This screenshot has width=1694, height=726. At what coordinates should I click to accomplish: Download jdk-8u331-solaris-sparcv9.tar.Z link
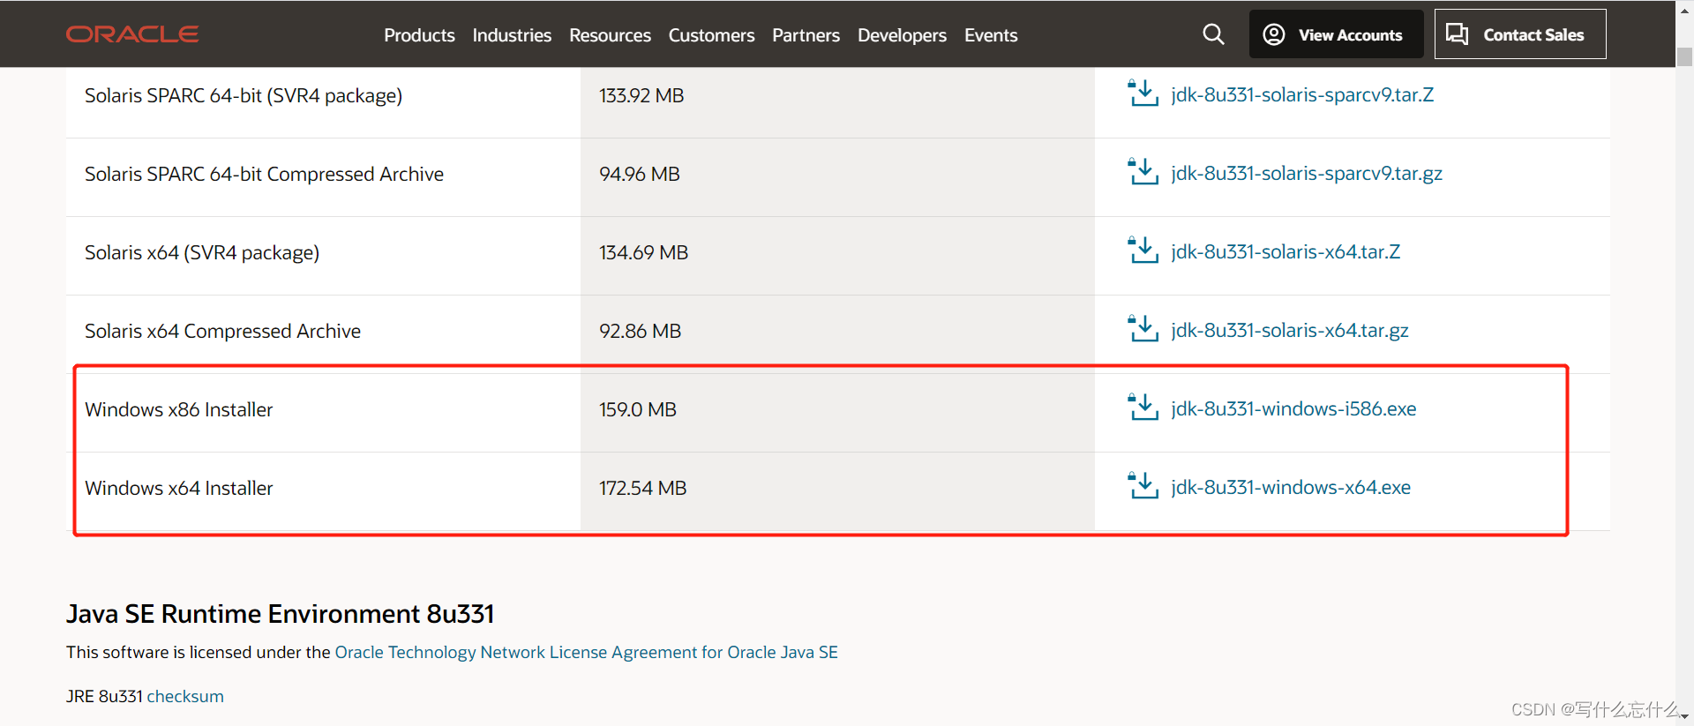[1302, 94]
